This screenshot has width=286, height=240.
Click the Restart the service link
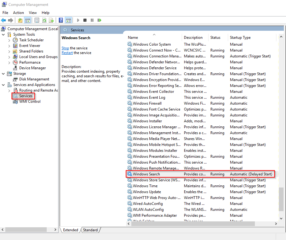click(x=67, y=53)
